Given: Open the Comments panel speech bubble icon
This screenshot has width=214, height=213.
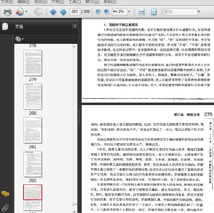Looking at the screenshot, I should 5,194.
